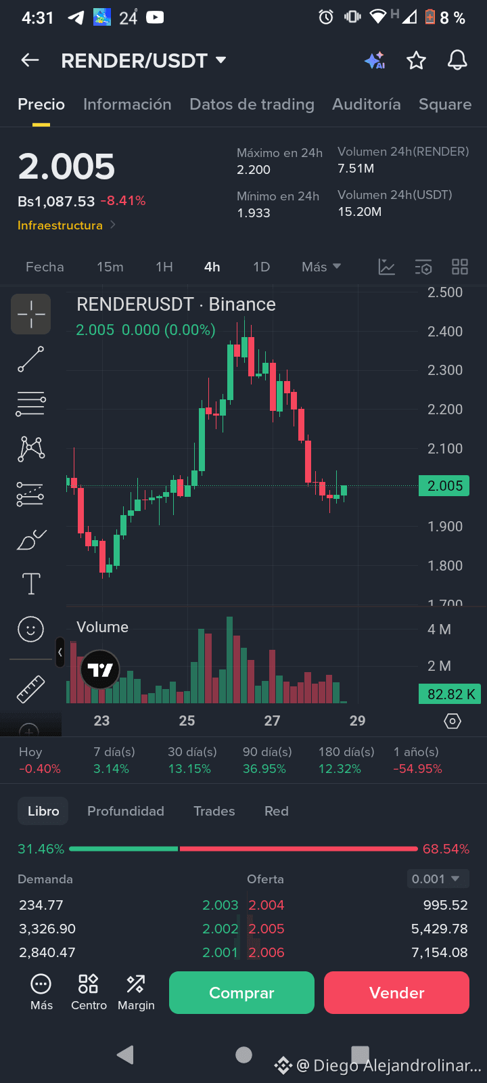Switch to the Precio tab

(x=41, y=104)
